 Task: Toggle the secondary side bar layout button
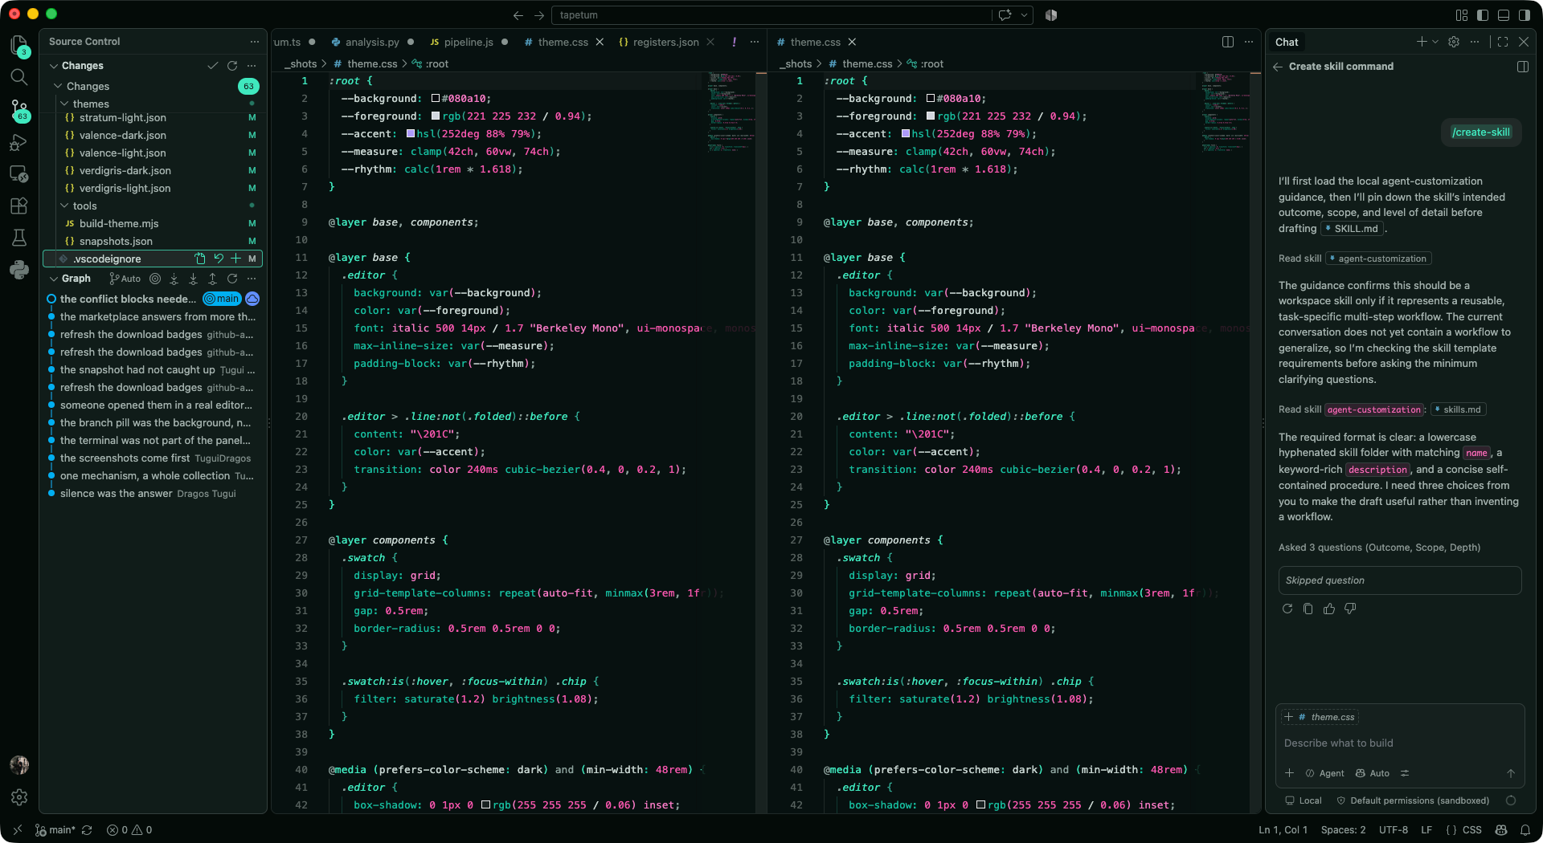[1525, 15]
